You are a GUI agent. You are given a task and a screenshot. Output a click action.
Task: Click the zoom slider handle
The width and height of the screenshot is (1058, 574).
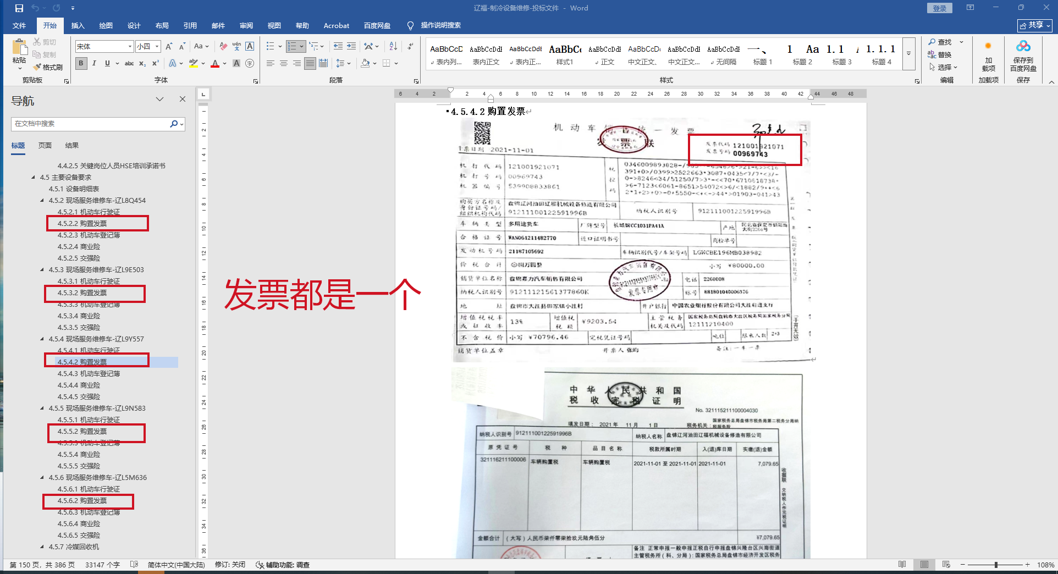[996, 565]
